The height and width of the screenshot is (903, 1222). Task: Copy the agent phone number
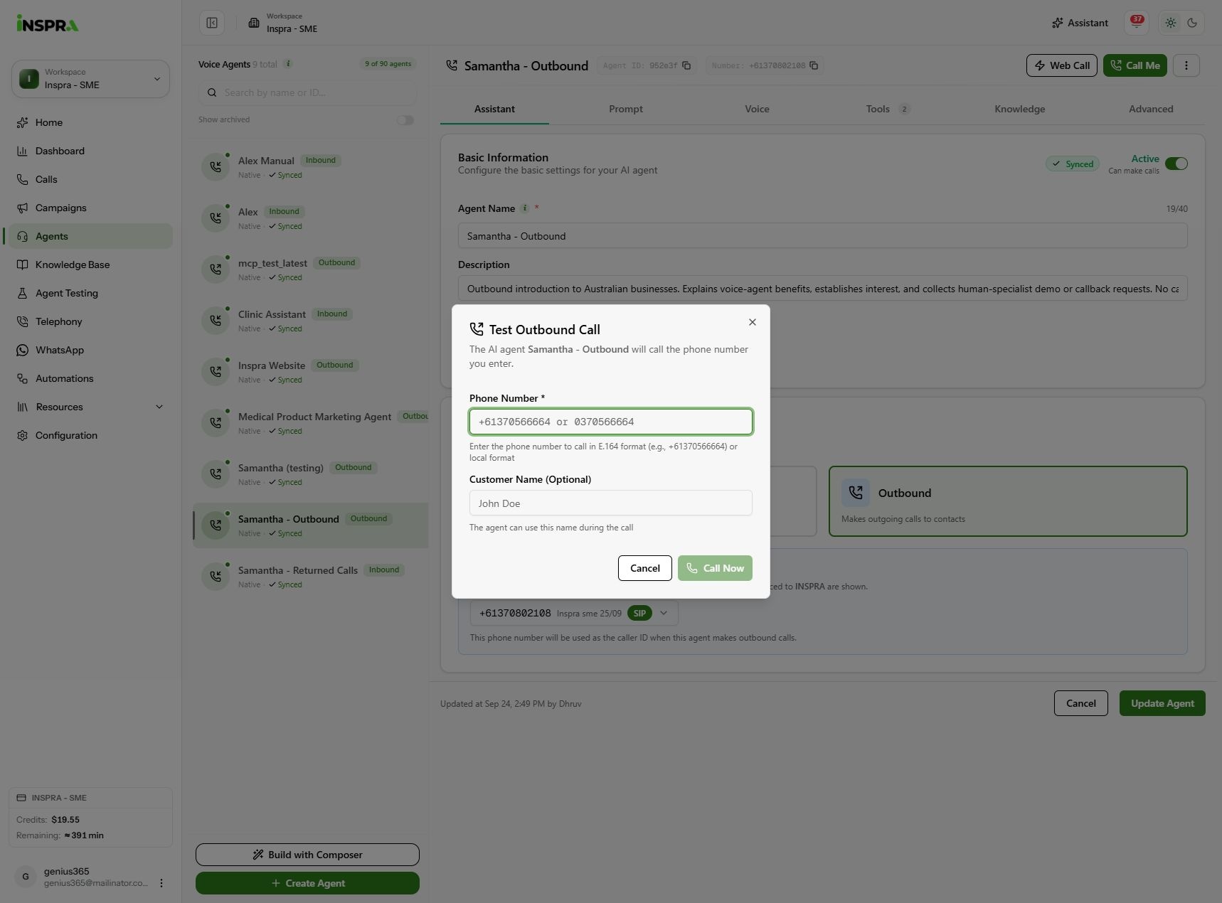click(814, 65)
